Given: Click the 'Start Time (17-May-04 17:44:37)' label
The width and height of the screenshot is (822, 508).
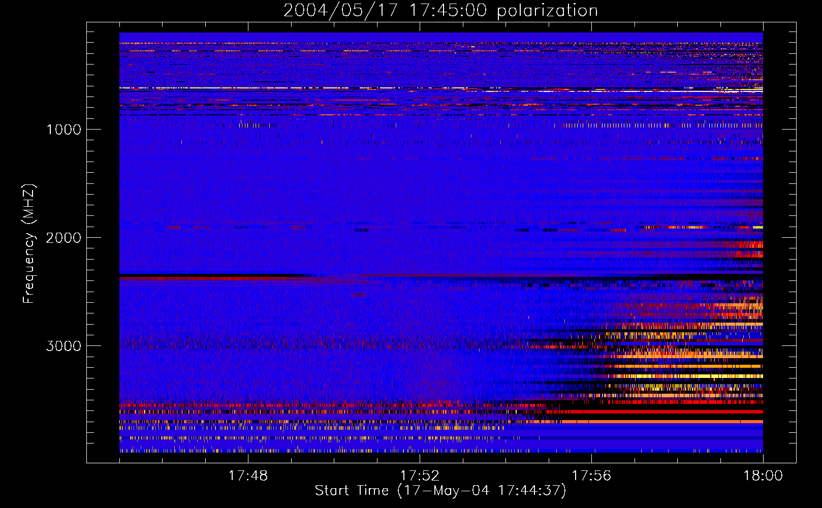Looking at the screenshot, I should click(440, 491).
